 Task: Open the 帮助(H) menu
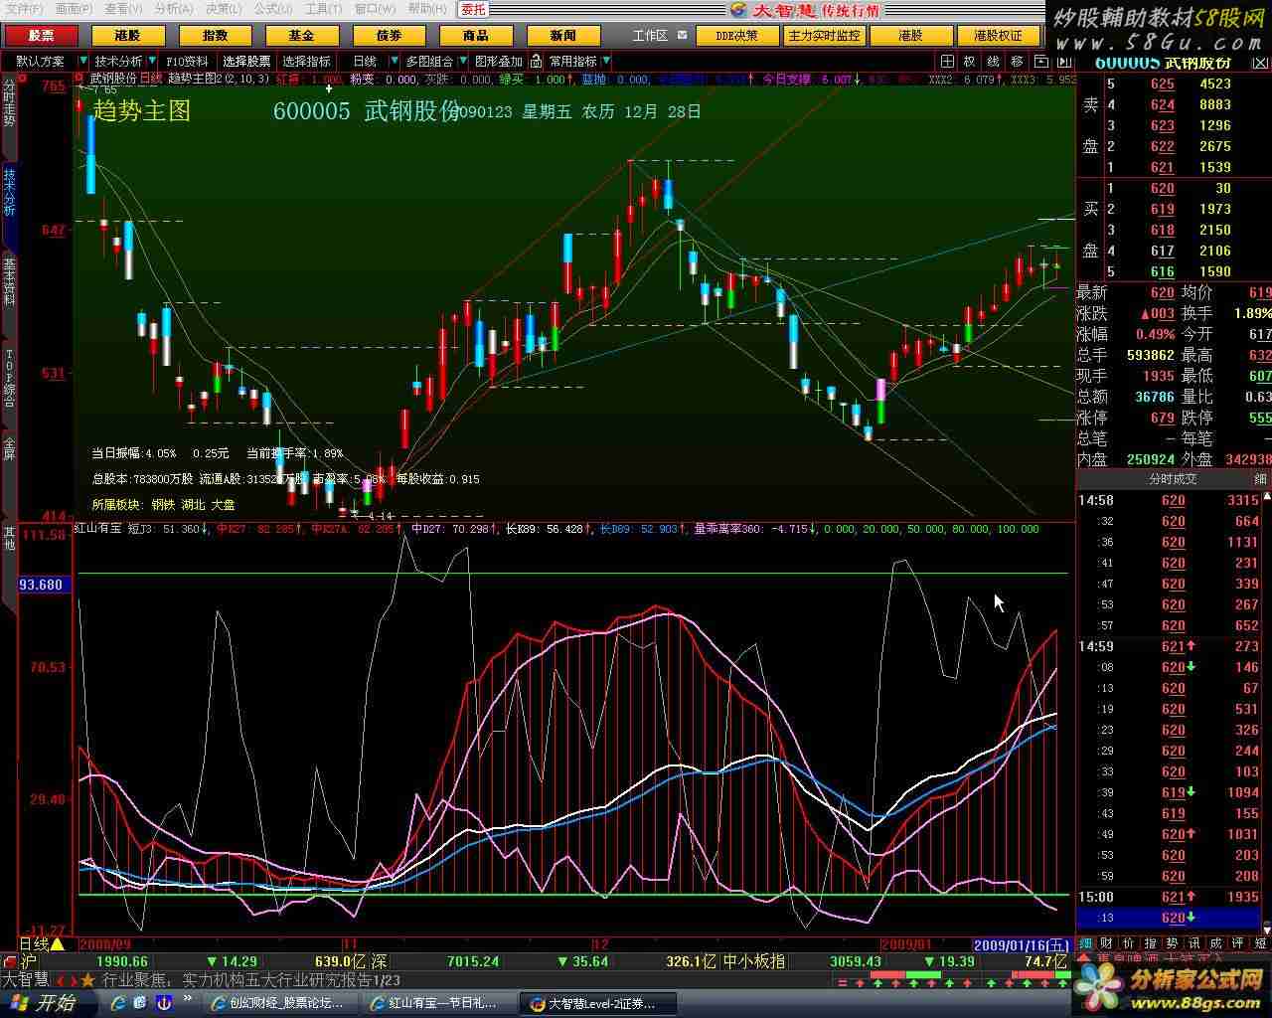tap(426, 9)
